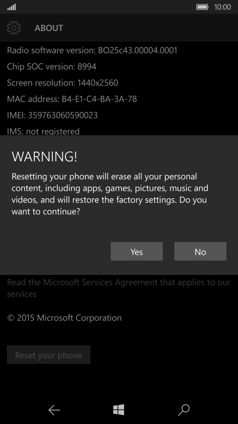Tap the back arrow navigation button
This screenshot has width=238, height=424.
54,410
